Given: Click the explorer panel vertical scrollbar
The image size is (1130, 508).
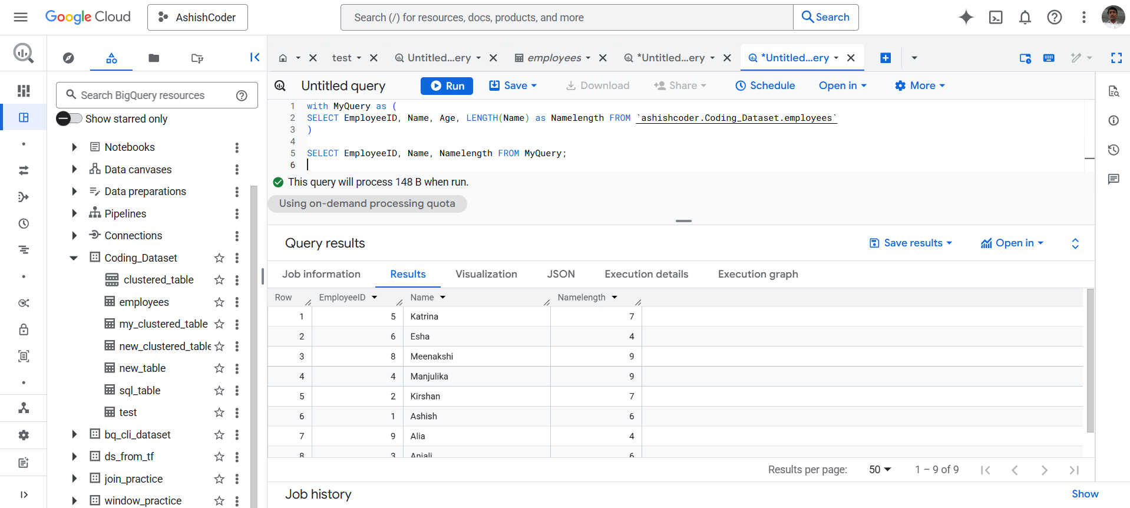Looking at the screenshot, I should [254, 347].
